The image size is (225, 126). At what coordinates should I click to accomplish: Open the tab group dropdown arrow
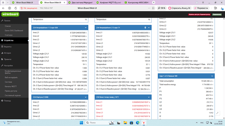tap(8, 2)
